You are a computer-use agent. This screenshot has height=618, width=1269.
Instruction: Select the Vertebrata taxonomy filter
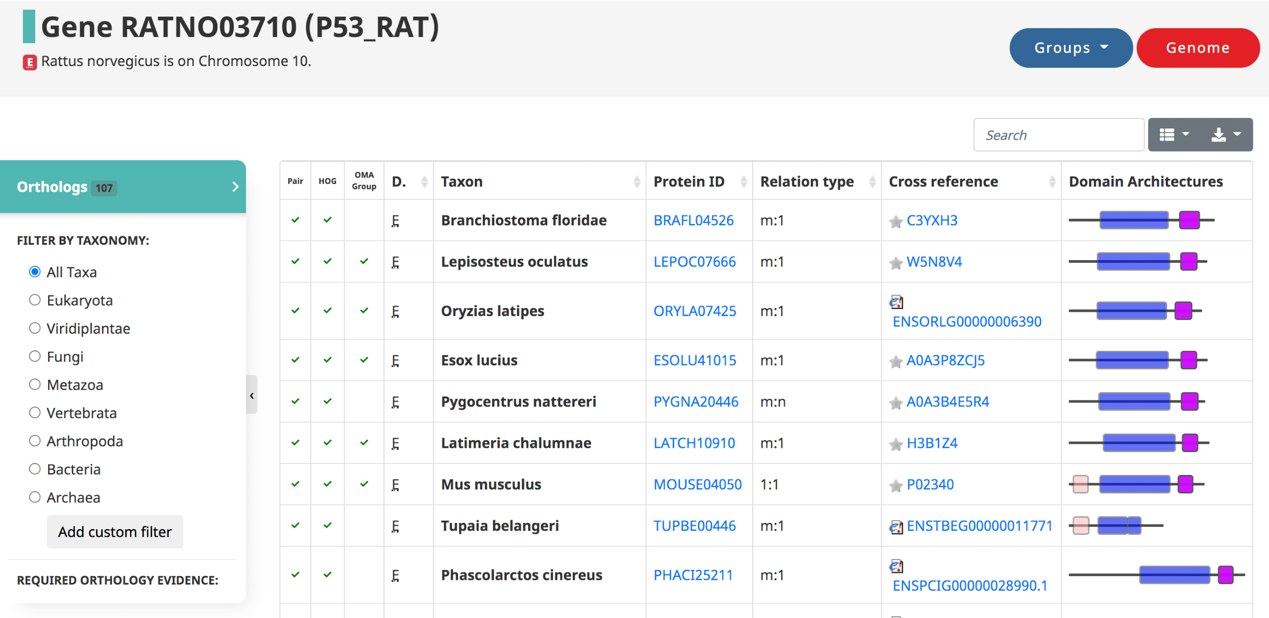(x=34, y=412)
